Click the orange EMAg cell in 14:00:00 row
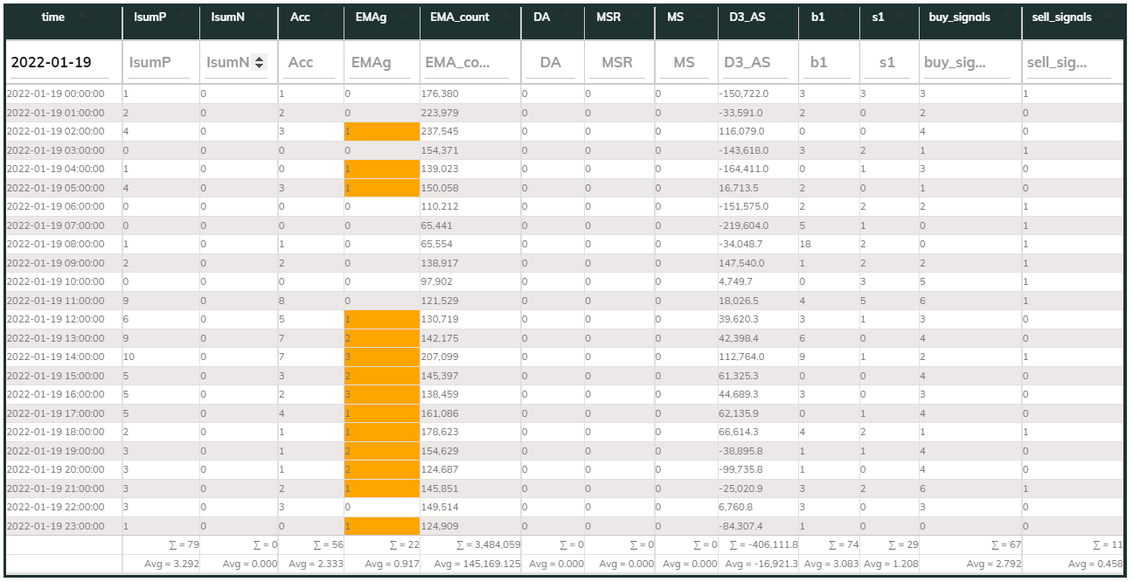This screenshot has height=582, width=1133. (x=381, y=357)
